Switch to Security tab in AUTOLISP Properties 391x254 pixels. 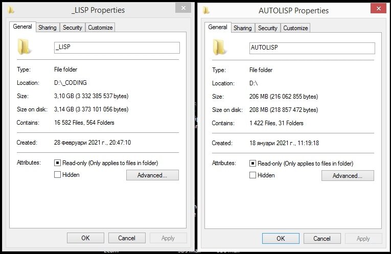pos(267,28)
